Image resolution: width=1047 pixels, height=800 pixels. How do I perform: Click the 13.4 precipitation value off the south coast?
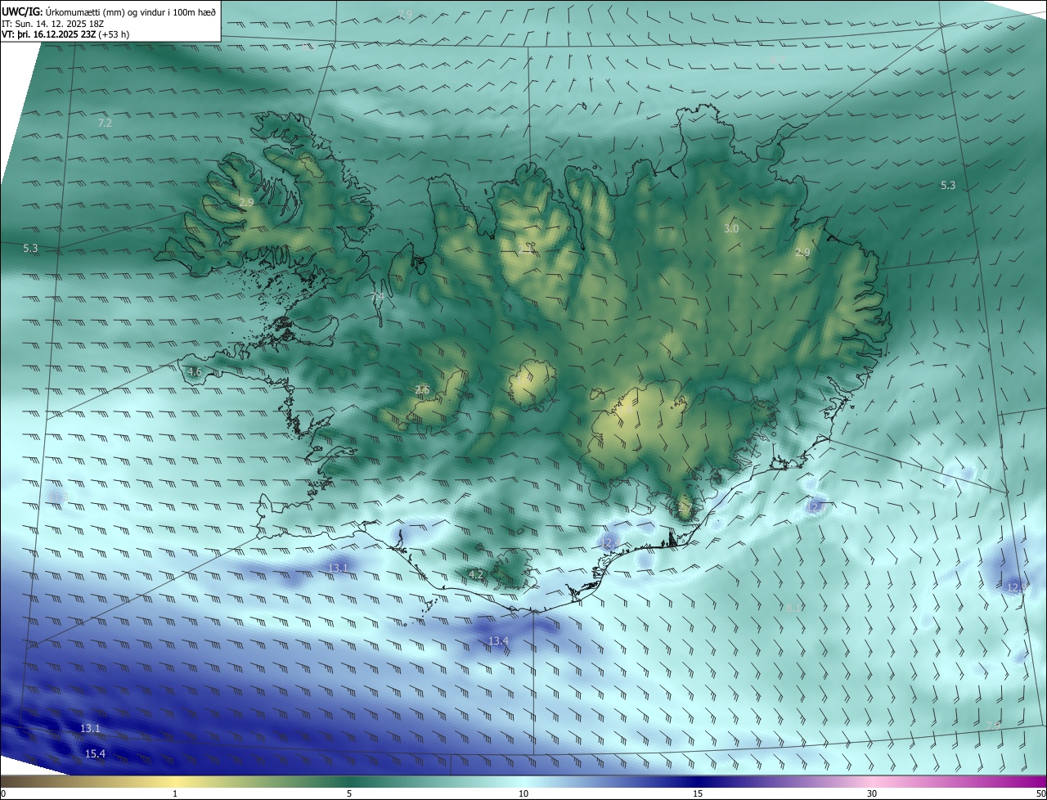(498, 640)
